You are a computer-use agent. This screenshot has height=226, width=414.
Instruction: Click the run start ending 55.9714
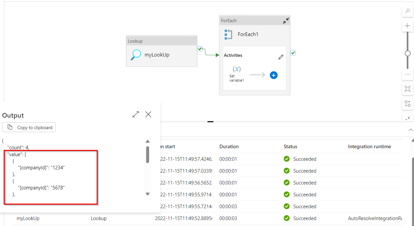point(186,195)
